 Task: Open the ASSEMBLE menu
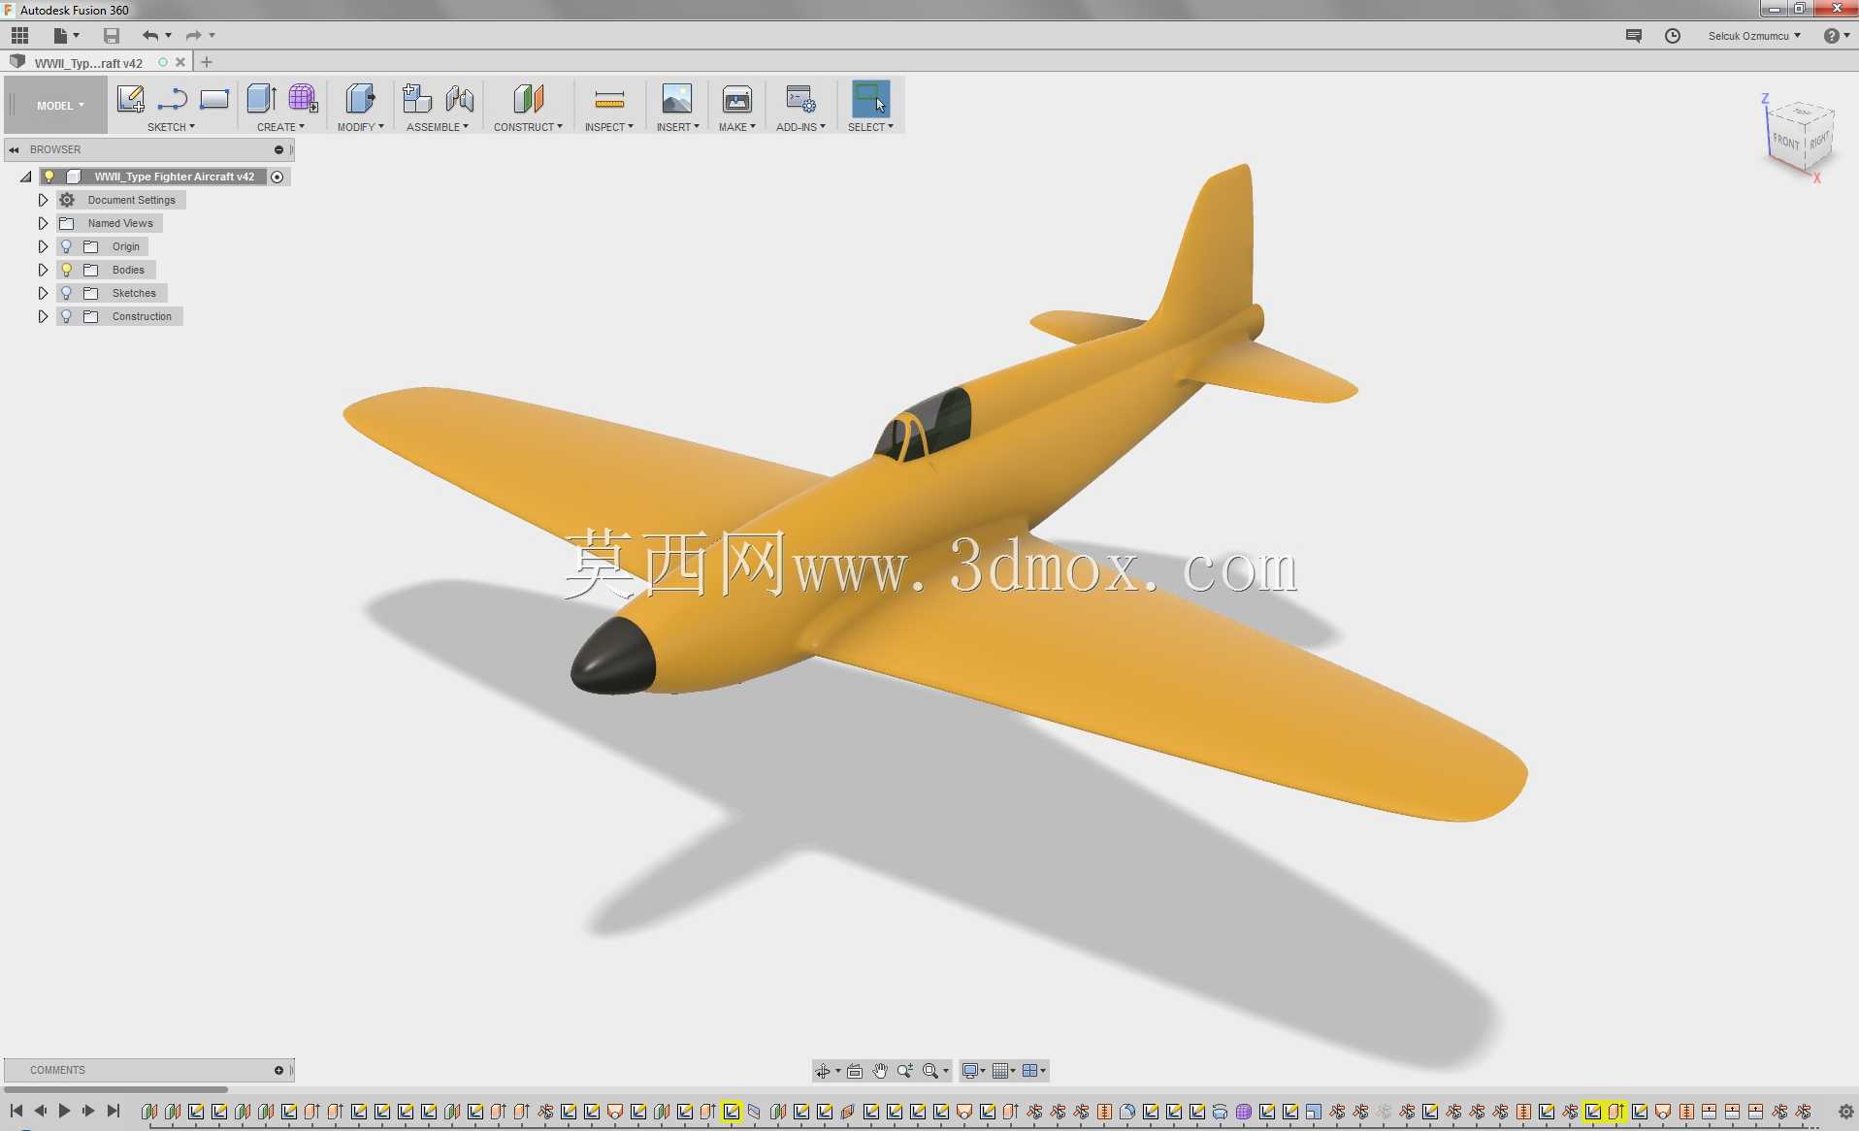click(438, 127)
